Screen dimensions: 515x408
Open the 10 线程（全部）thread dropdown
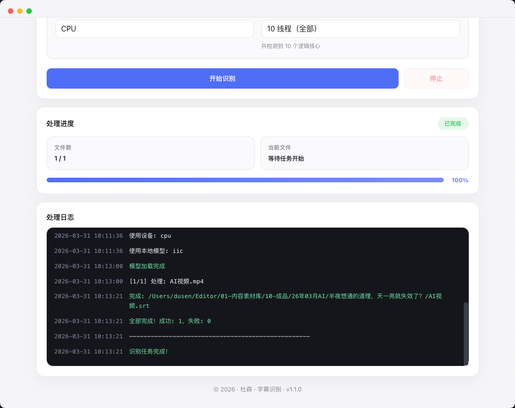point(360,29)
